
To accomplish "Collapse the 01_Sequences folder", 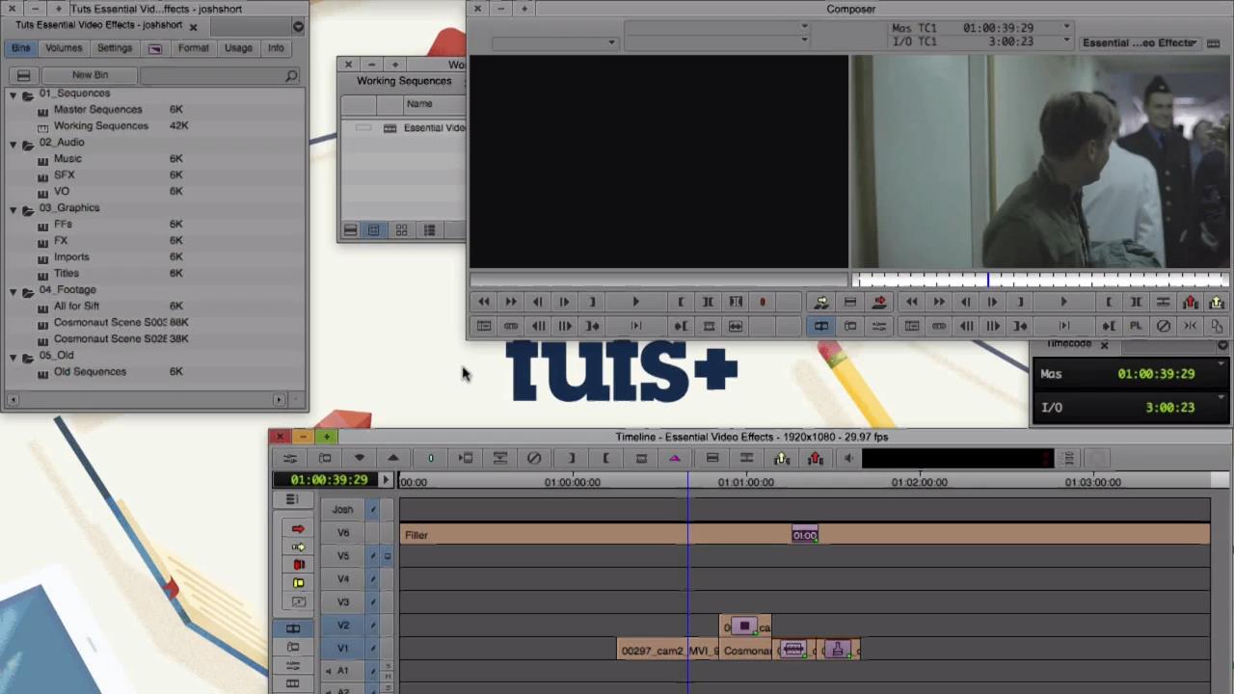I will [x=13, y=93].
